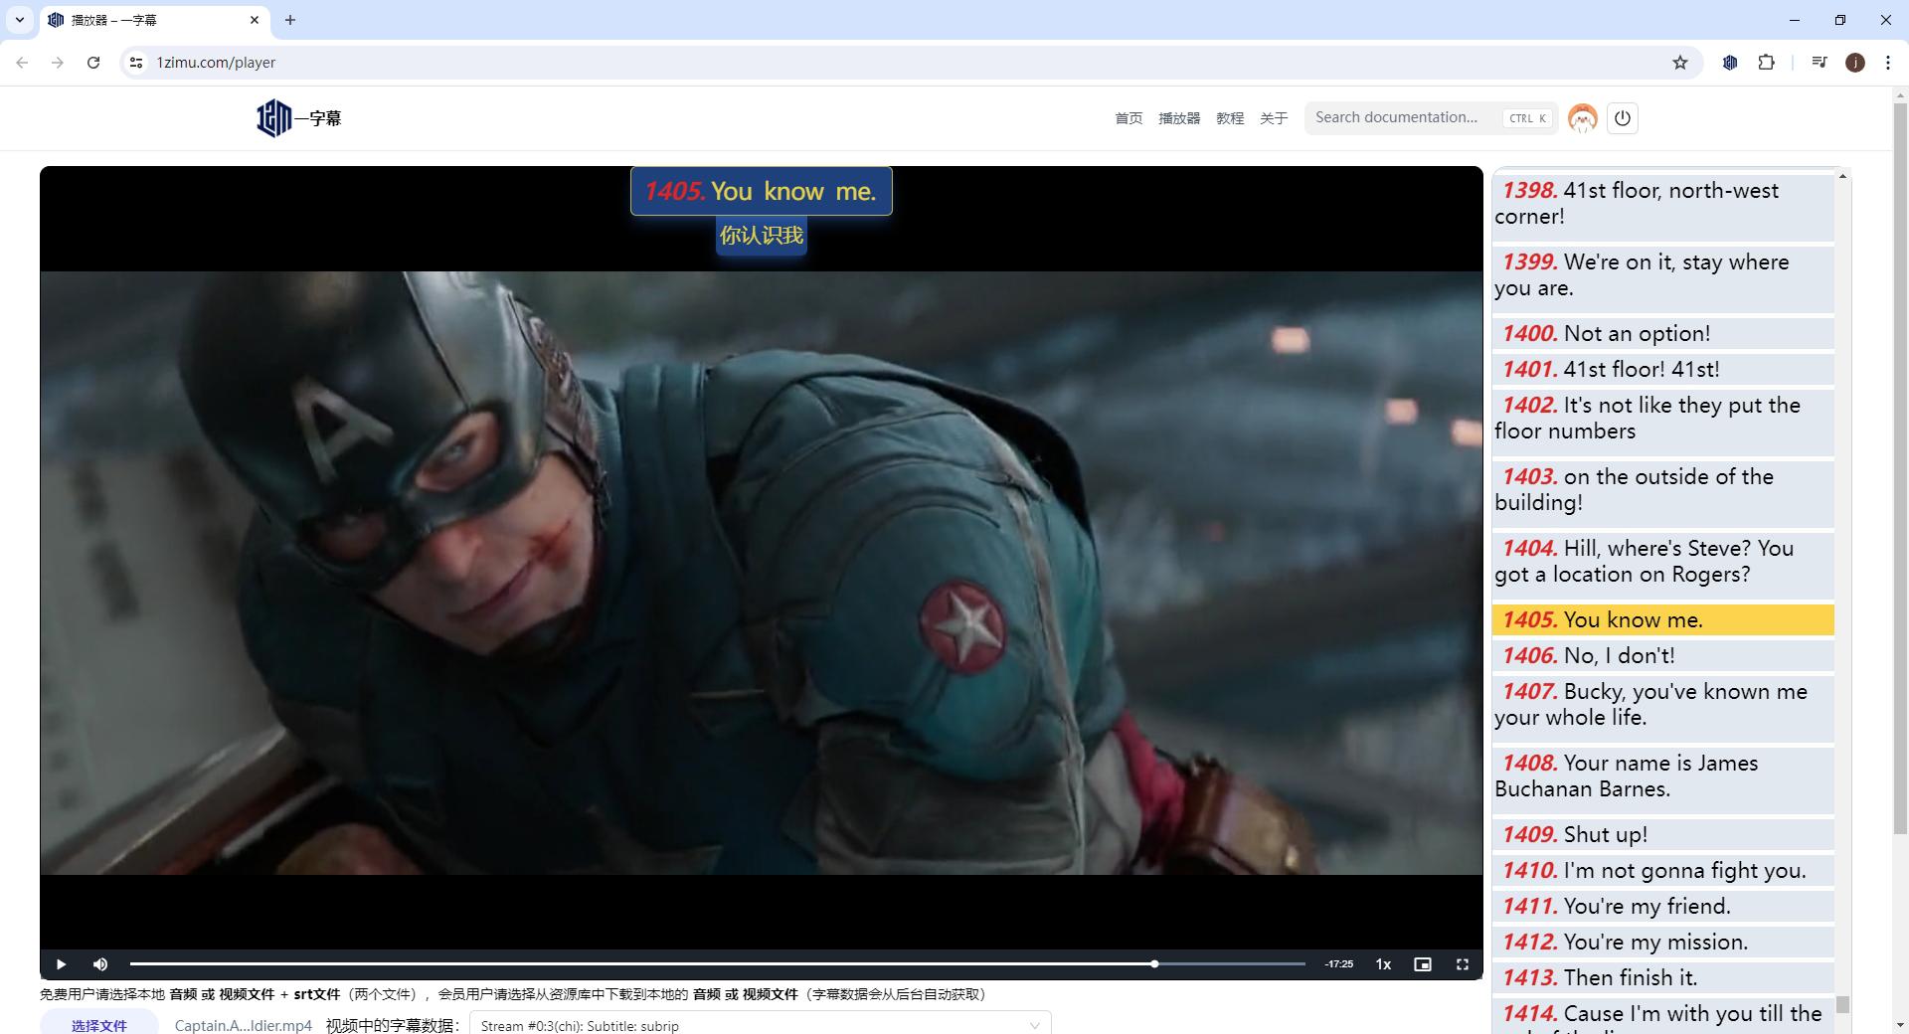Image resolution: width=1909 pixels, height=1034 pixels.
Task: Open the Chrome three-dot menu
Action: pos(1887,63)
